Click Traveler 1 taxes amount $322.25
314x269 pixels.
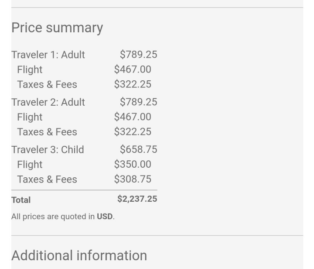click(x=133, y=84)
